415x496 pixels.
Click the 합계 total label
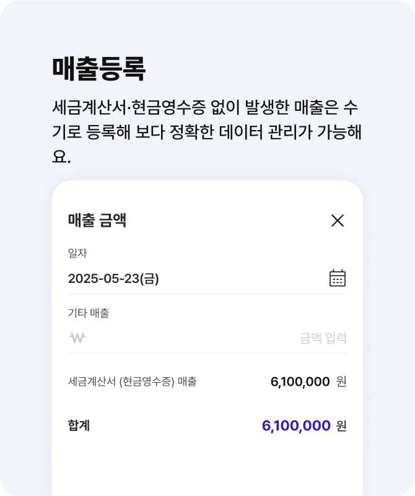tap(79, 426)
